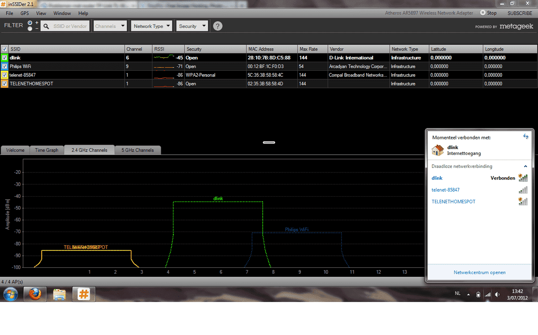The width and height of the screenshot is (538, 335).
Task: Refresh the wireless network list in popup
Action: point(525,136)
